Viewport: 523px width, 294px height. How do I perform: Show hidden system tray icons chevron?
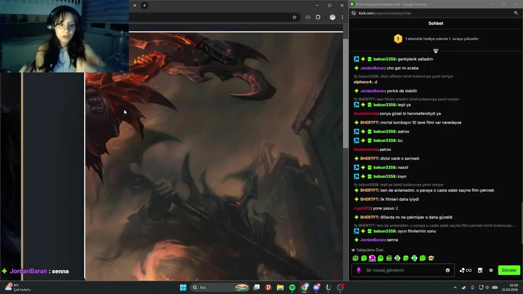pyautogui.click(x=455, y=287)
